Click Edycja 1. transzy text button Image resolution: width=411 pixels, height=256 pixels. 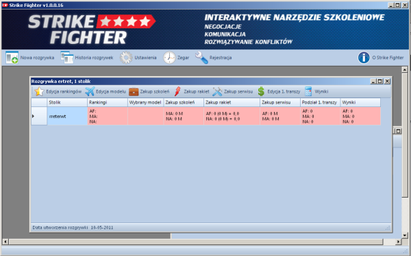(x=284, y=91)
